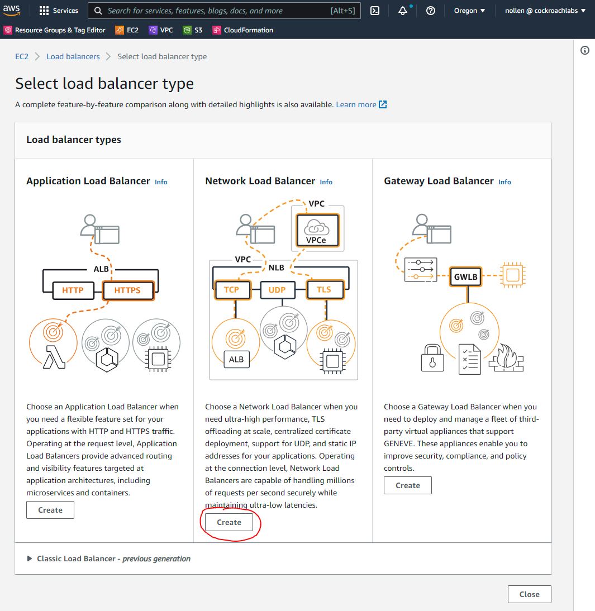
Task: Go to the EC2 breadcrumb link
Action: (22, 56)
